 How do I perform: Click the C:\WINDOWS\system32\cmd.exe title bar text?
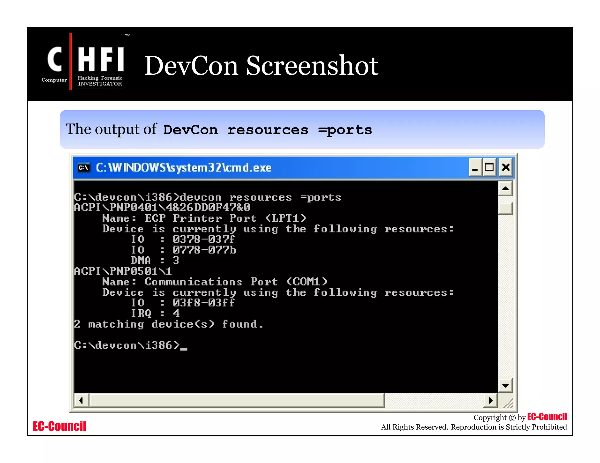coord(184,168)
